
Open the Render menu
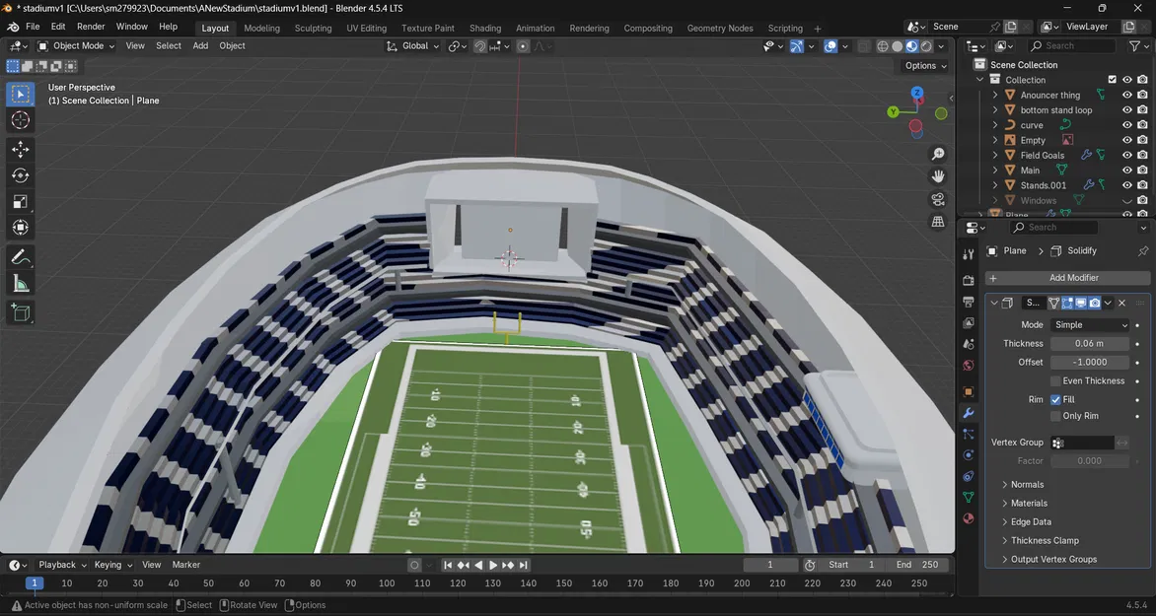(91, 27)
